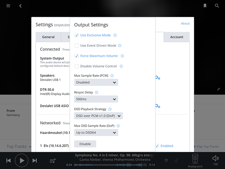225x169 pixels.
Task: Go back with the back arrow
Action: 20,6
